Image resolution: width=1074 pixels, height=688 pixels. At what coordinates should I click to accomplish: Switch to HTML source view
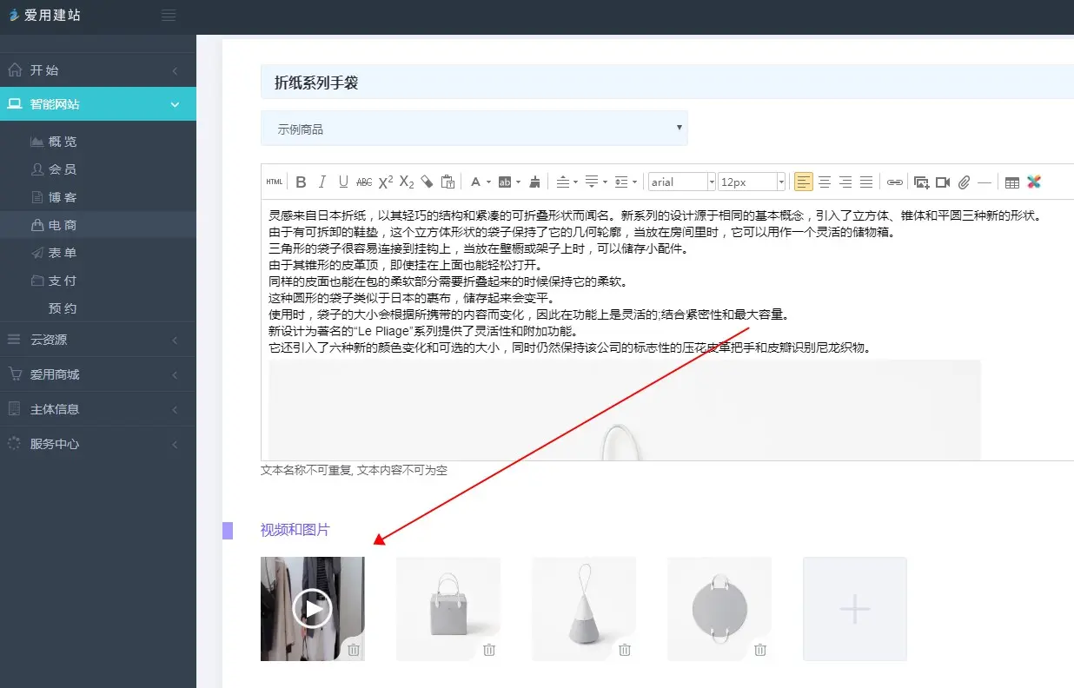275,182
